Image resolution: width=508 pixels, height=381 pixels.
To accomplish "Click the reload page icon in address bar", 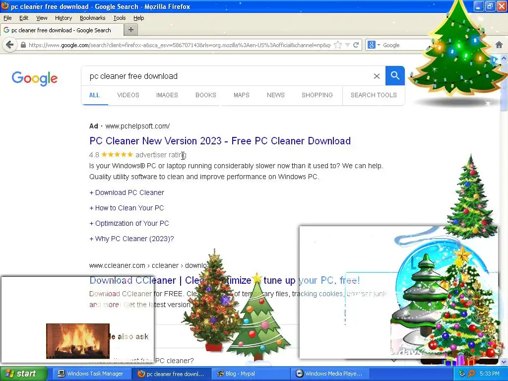I will click(356, 45).
